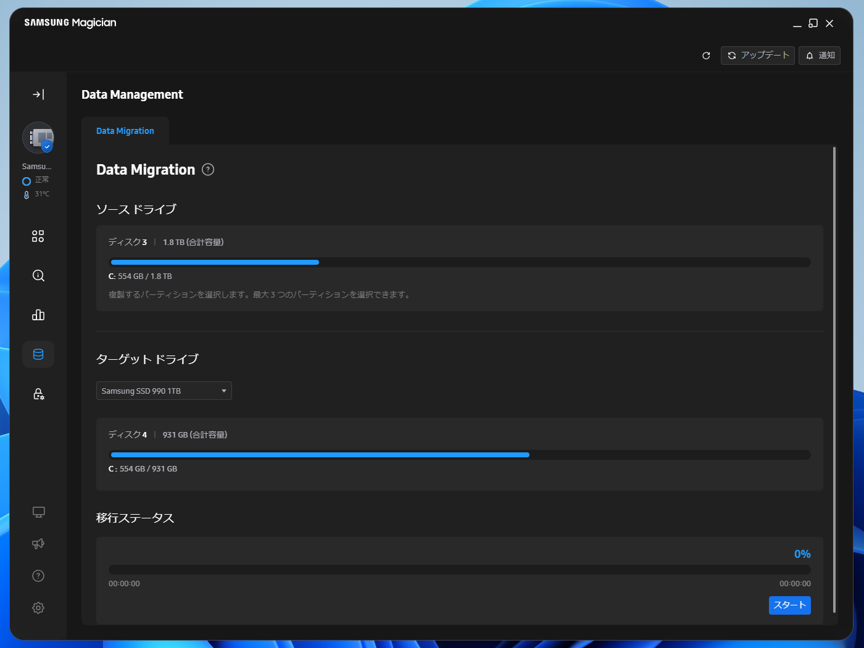Open the Data Management database icon
Image resolution: width=864 pixels, height=648 pixels.
coord(38,354)
